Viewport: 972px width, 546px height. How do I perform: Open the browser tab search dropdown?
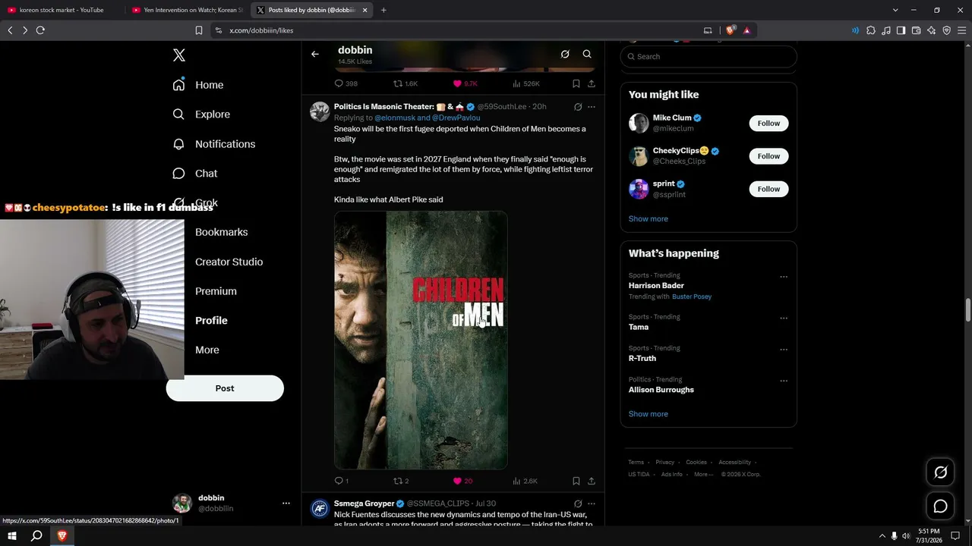click(x=895, y=10)
